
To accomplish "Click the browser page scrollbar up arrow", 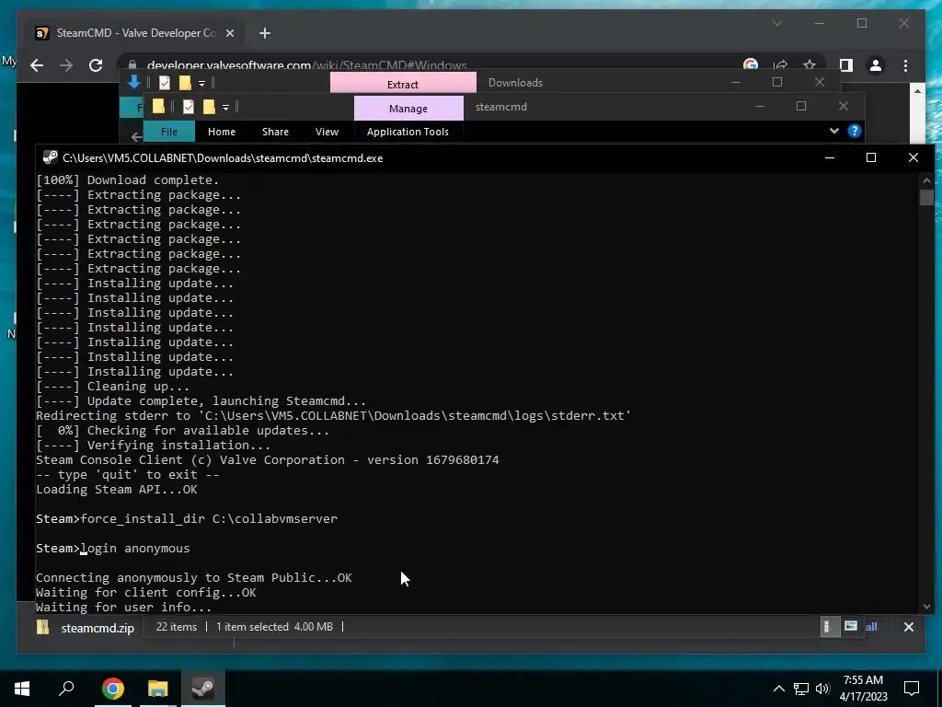I will [x=917, y=91].
